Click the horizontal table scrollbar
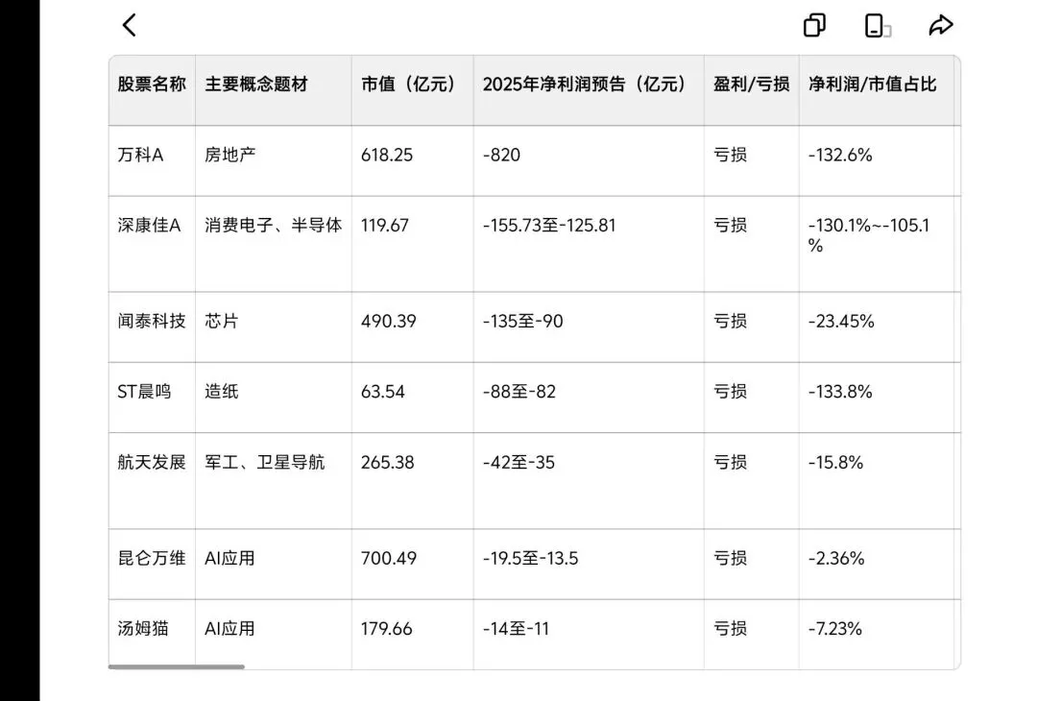1037x701 pixels. (x=177, y=666)
